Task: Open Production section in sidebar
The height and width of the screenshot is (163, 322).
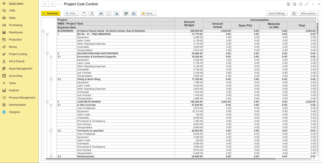Action: [x=19, y=40]
